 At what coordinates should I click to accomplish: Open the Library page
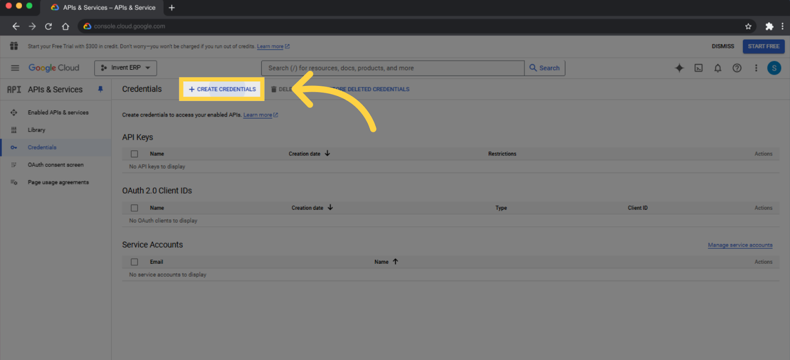point(37,130)
